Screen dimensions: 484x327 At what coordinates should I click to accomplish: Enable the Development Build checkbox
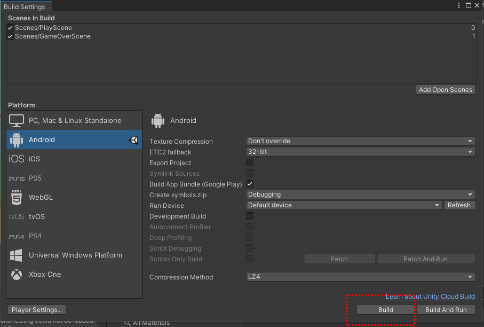point(250,216)
